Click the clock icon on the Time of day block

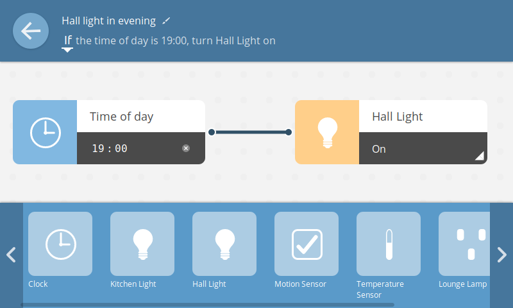pos(45,132)
